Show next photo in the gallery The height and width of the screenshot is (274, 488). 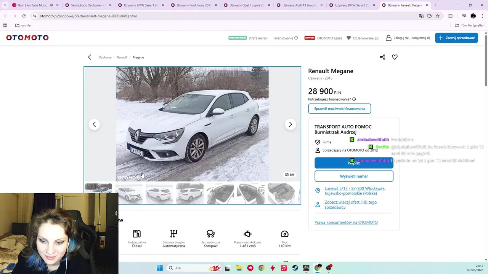pos(290,124)
